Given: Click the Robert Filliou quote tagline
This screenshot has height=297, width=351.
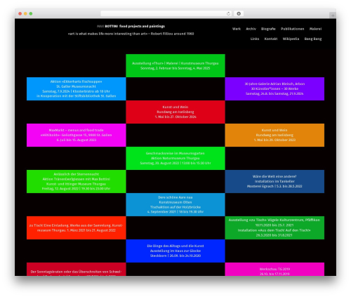Looking at the screenshot, I should (131, 34).
